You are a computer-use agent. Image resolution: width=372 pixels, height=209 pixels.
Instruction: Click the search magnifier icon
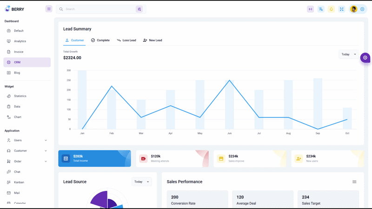pos(61,9)
